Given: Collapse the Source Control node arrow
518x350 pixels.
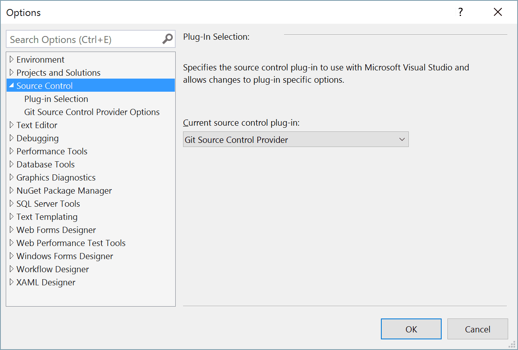Looking at the screenshot, I should [11, 86].
